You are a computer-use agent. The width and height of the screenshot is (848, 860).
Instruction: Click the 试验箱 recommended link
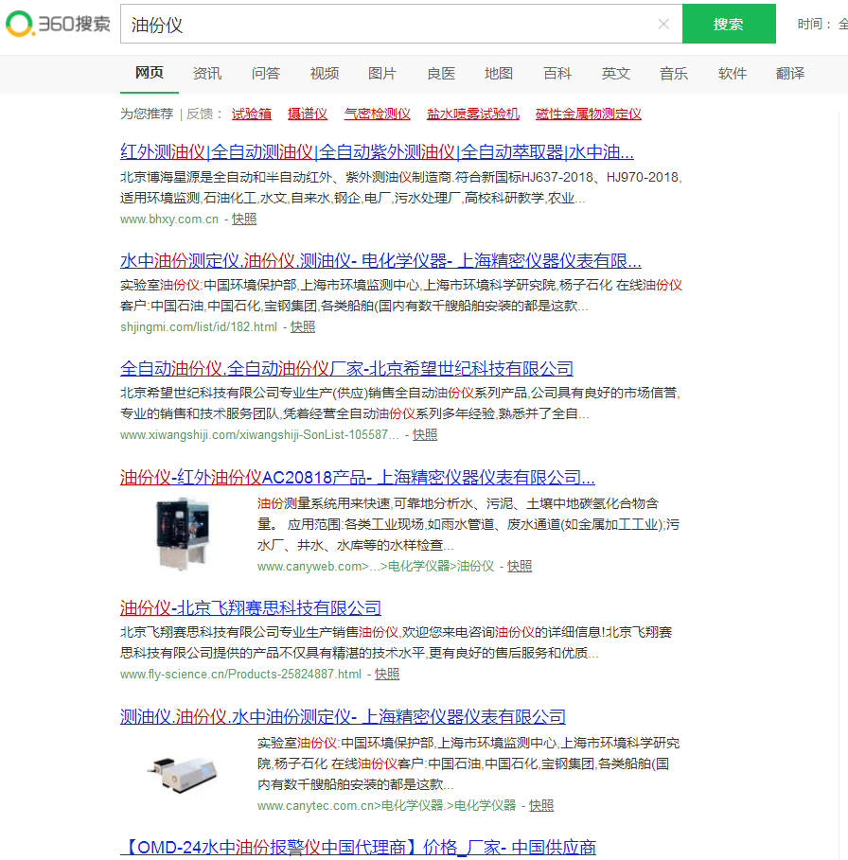pos(252,114)
